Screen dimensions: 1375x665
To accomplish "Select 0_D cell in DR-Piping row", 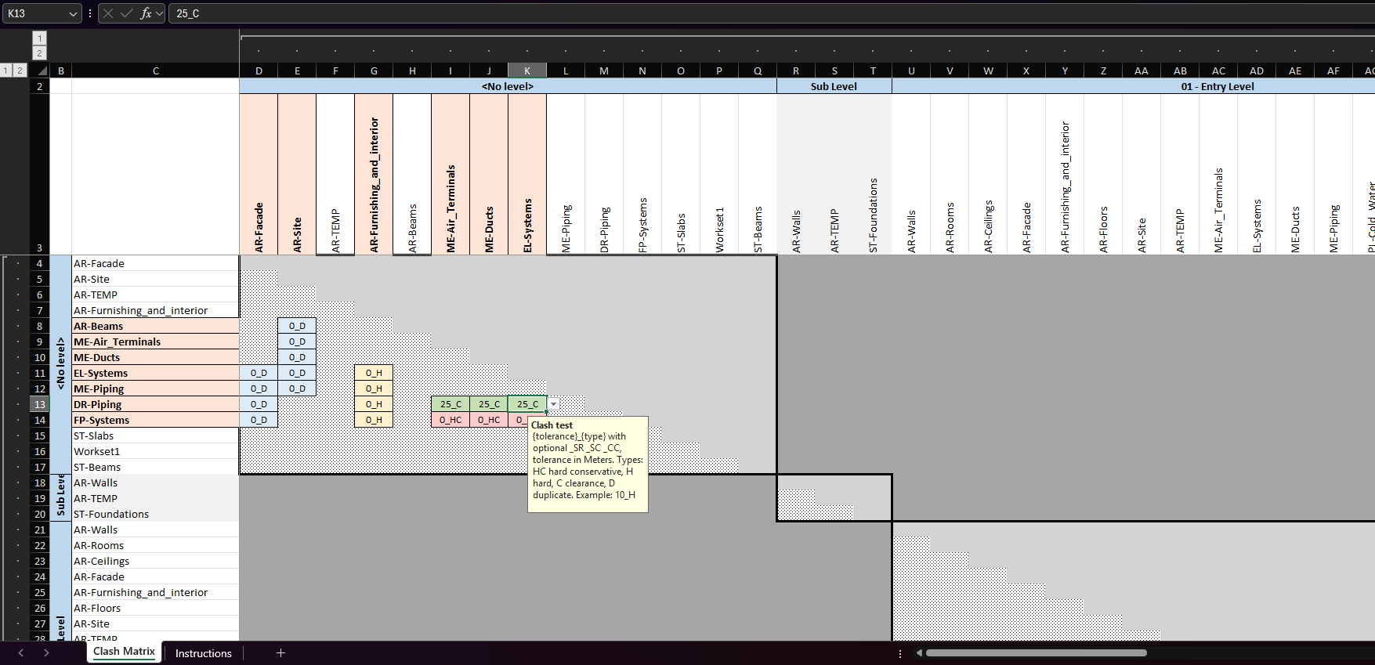I will pyautogui.click(x=259, y=404).
